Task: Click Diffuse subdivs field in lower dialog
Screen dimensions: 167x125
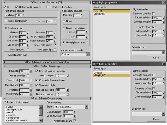Action: click(x=157, y=93)
